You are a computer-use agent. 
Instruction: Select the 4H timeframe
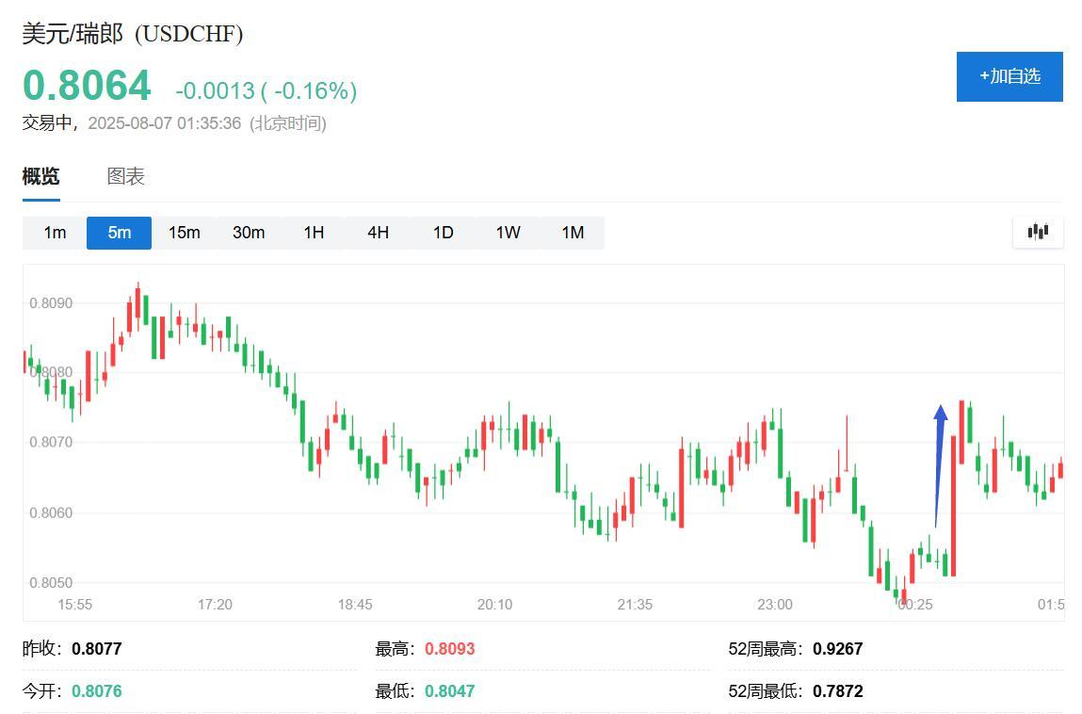379,233
